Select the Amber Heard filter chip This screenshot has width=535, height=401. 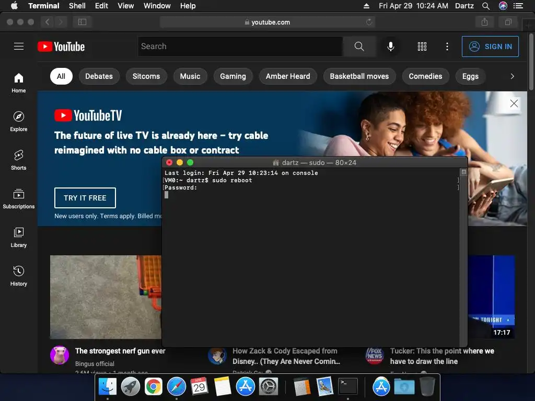(x=288, y=76)
